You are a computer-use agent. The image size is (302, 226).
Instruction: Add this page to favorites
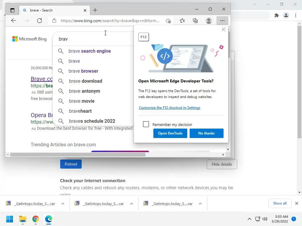coord(168,21)
